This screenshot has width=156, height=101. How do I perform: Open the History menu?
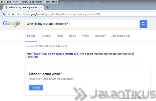[x=24, y=2]
